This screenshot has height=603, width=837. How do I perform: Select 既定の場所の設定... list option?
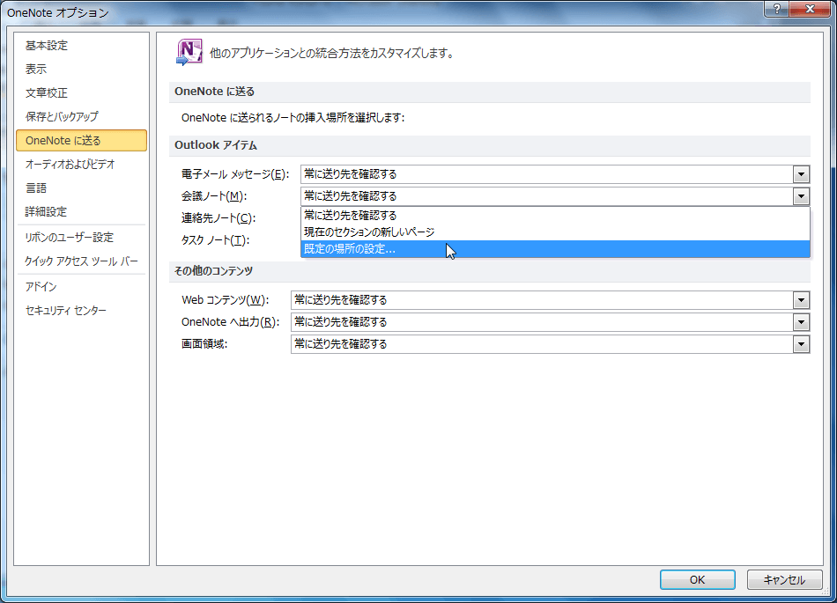555,249
